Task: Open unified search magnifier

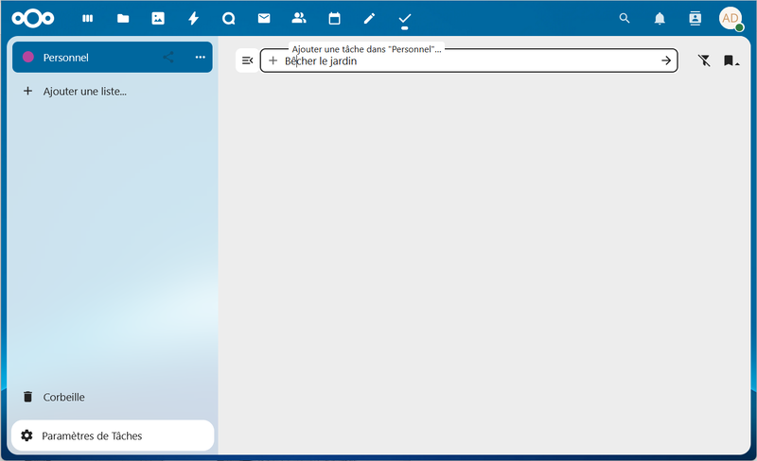Action: tap(625, 18)
